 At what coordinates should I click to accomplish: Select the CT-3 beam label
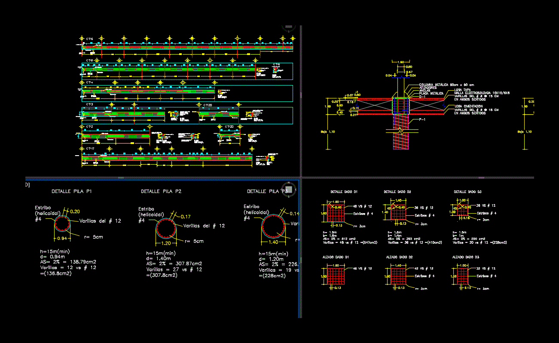coord(89,104)
